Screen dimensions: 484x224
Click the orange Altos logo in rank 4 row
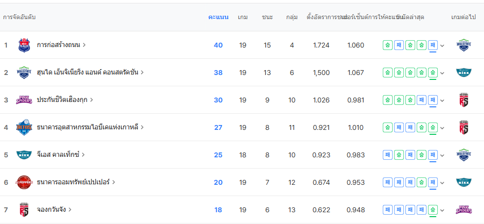tap(24, 127)
